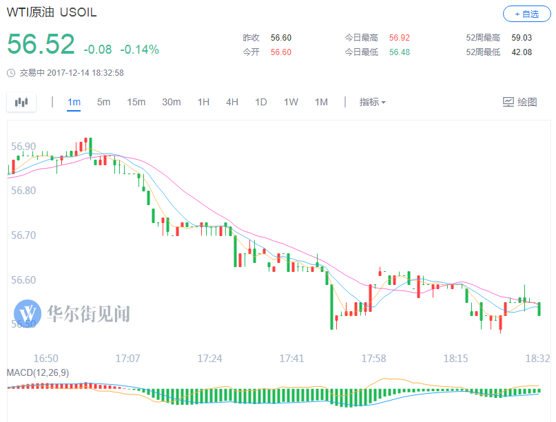The image size is (556, 422).
Task: Open the candlestick chart type selector
Action: [21, 103]
